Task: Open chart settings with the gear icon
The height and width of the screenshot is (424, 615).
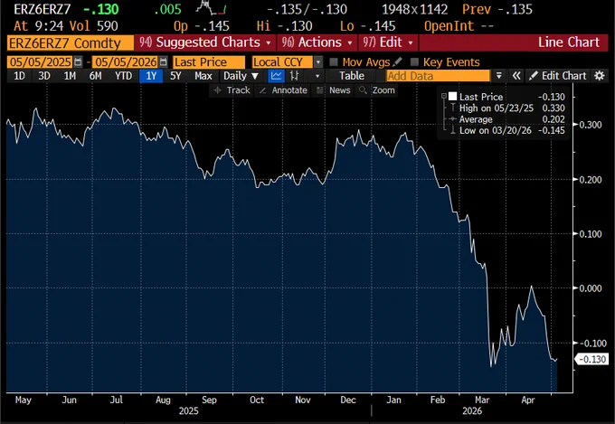Action: [600, 76]
